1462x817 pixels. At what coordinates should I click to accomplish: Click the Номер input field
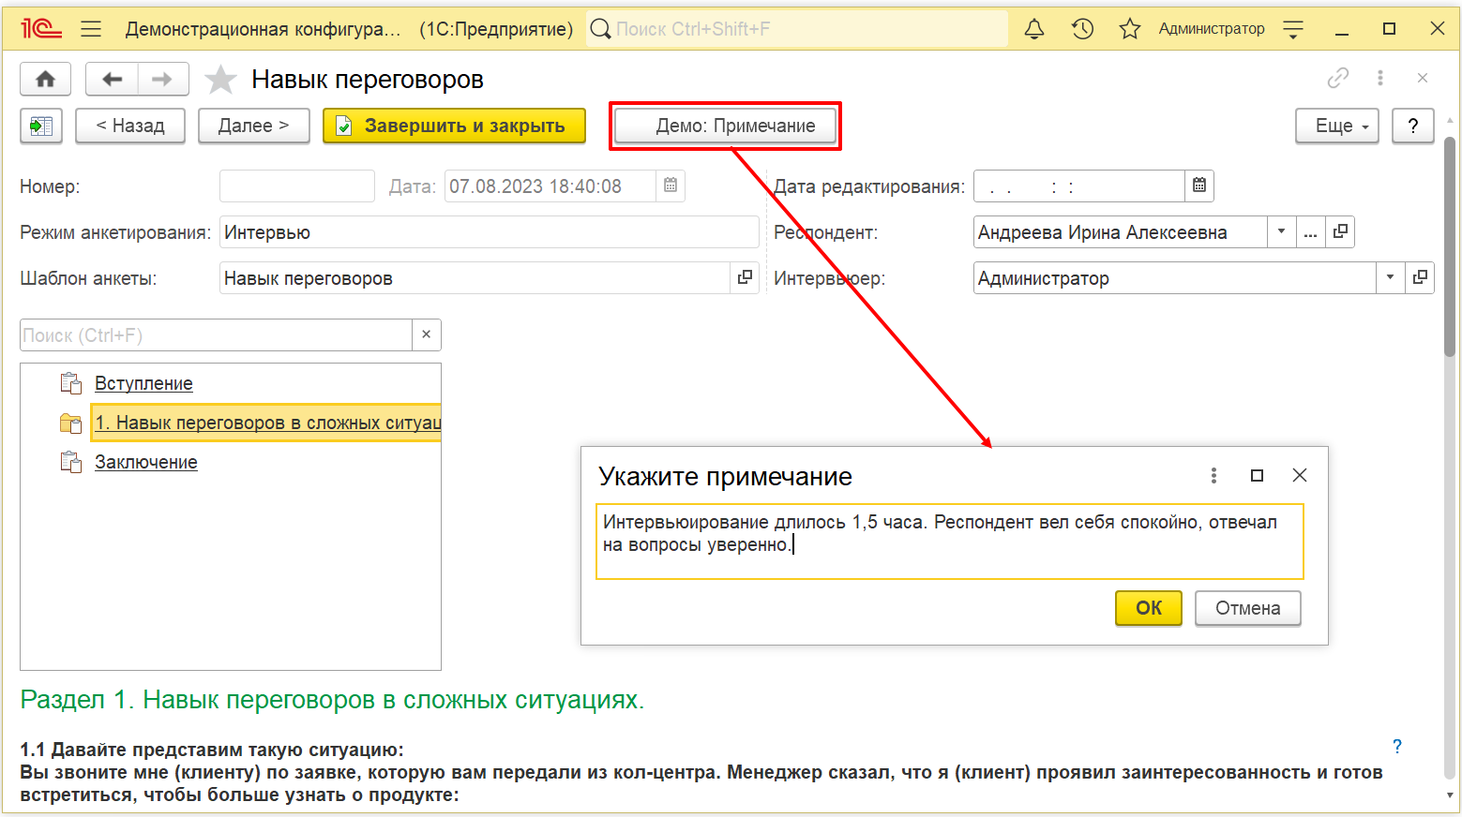(x=297, y=186)
